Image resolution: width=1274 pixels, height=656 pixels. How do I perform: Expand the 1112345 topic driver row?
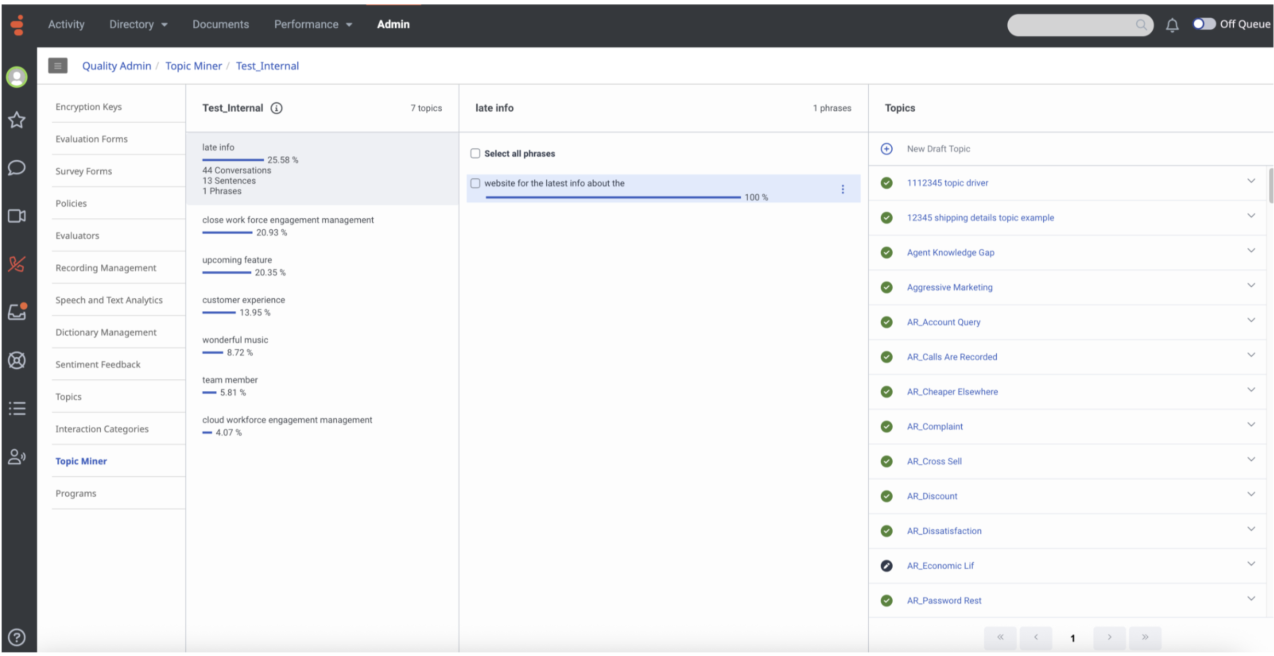coord(1251,181)
